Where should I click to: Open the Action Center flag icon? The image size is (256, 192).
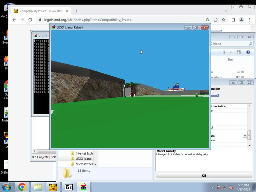pos(219,187)
